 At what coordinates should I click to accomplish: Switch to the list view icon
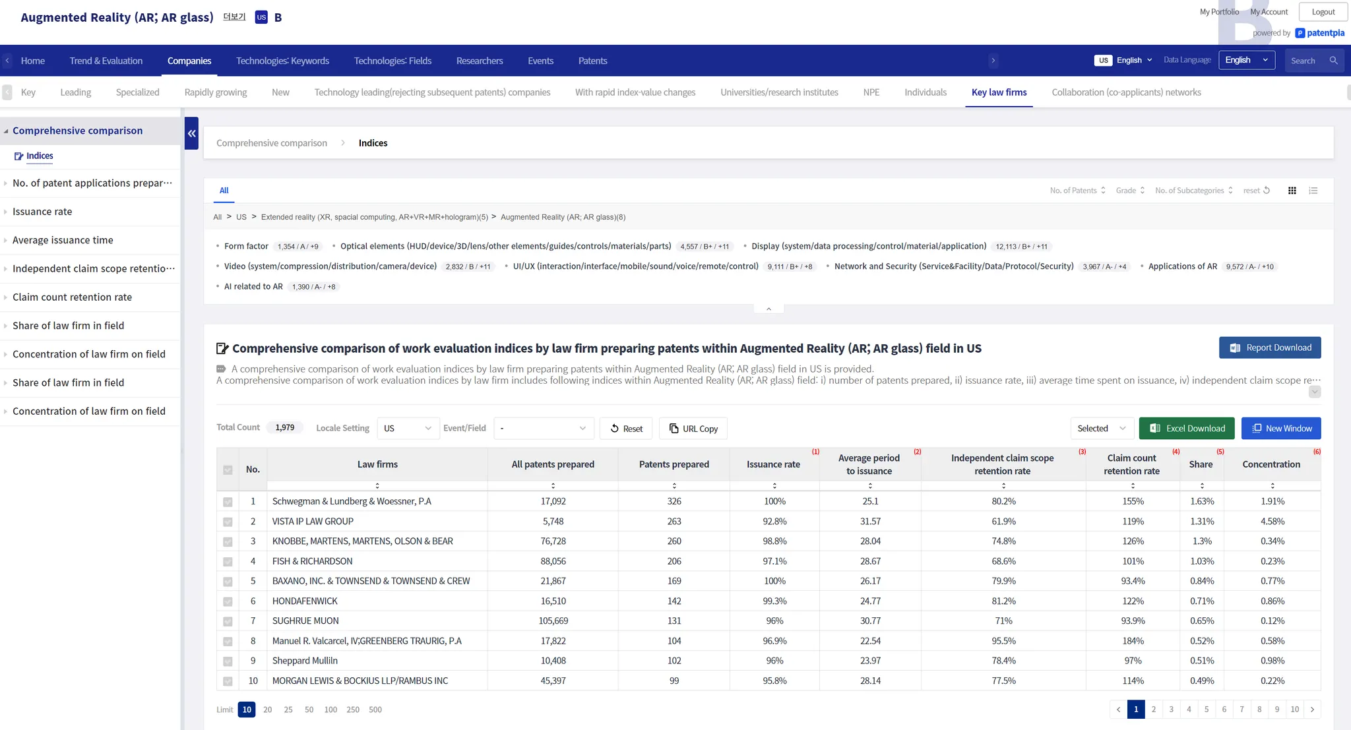1313,191
